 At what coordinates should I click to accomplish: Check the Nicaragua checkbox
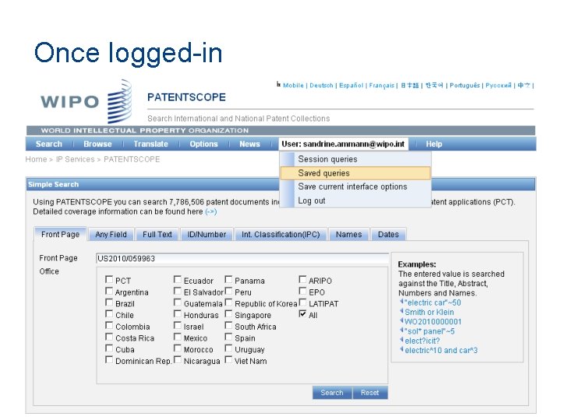tap(178, 359)
